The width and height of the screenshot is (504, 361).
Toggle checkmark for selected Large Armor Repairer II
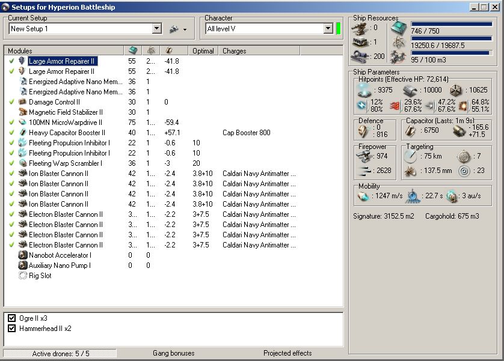point(12,61)
